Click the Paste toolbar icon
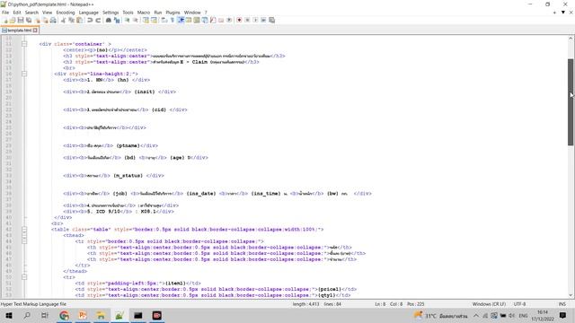Image resolution: width=575 pixels, height=323 pixels. (x=79, y=20)
